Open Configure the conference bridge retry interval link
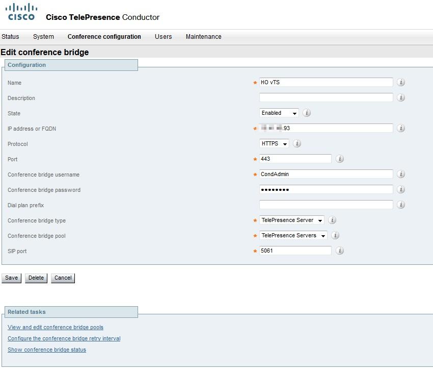The width and height of the screenshot is (433, 372). tap(64, 338)
